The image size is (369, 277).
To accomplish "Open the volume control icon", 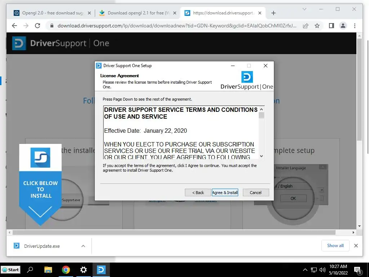I will click(323, 270).
